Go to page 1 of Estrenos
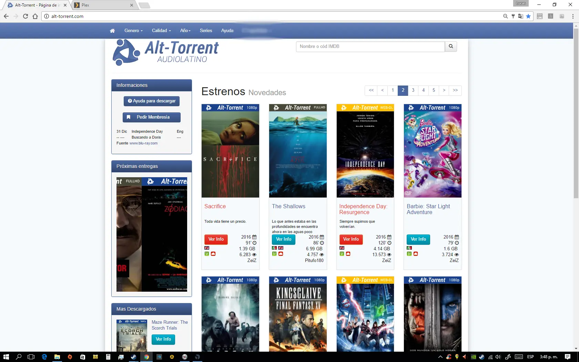This screenshot has width=579, height=362. (x=393, y=90)
